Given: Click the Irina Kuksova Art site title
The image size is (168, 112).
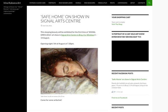Looking at the screenshot, I should 12,3.
